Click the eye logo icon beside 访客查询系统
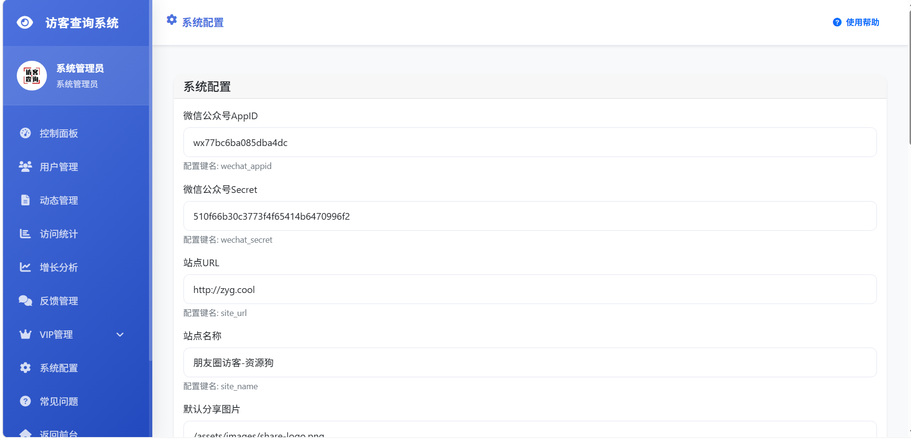Image resolution: width=911 pixels, height=439 pixels. pos(25,23)
